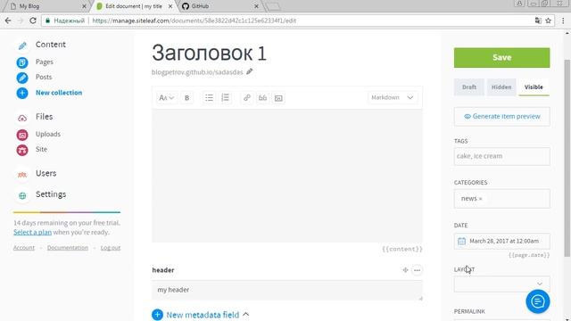The width and height of the screenshot is (571, 321).
Task: Open the date calendar icon
Action: click(462, 241)
